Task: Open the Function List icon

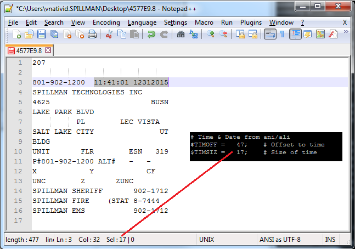Action: pos(333,35)
